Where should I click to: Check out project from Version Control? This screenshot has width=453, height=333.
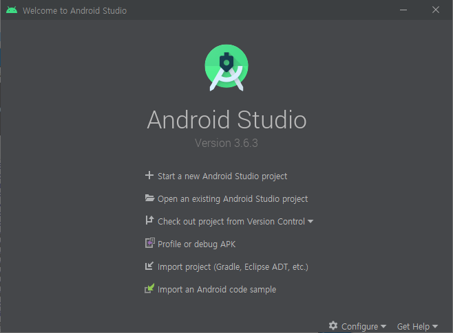(x=231, y=222)
